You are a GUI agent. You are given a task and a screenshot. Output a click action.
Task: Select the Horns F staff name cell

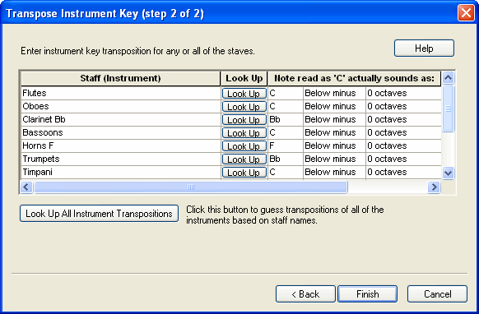(x=121, y=145)
